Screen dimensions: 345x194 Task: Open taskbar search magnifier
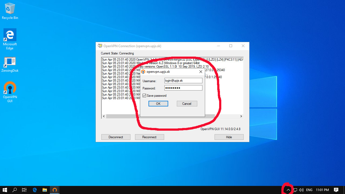15,190
